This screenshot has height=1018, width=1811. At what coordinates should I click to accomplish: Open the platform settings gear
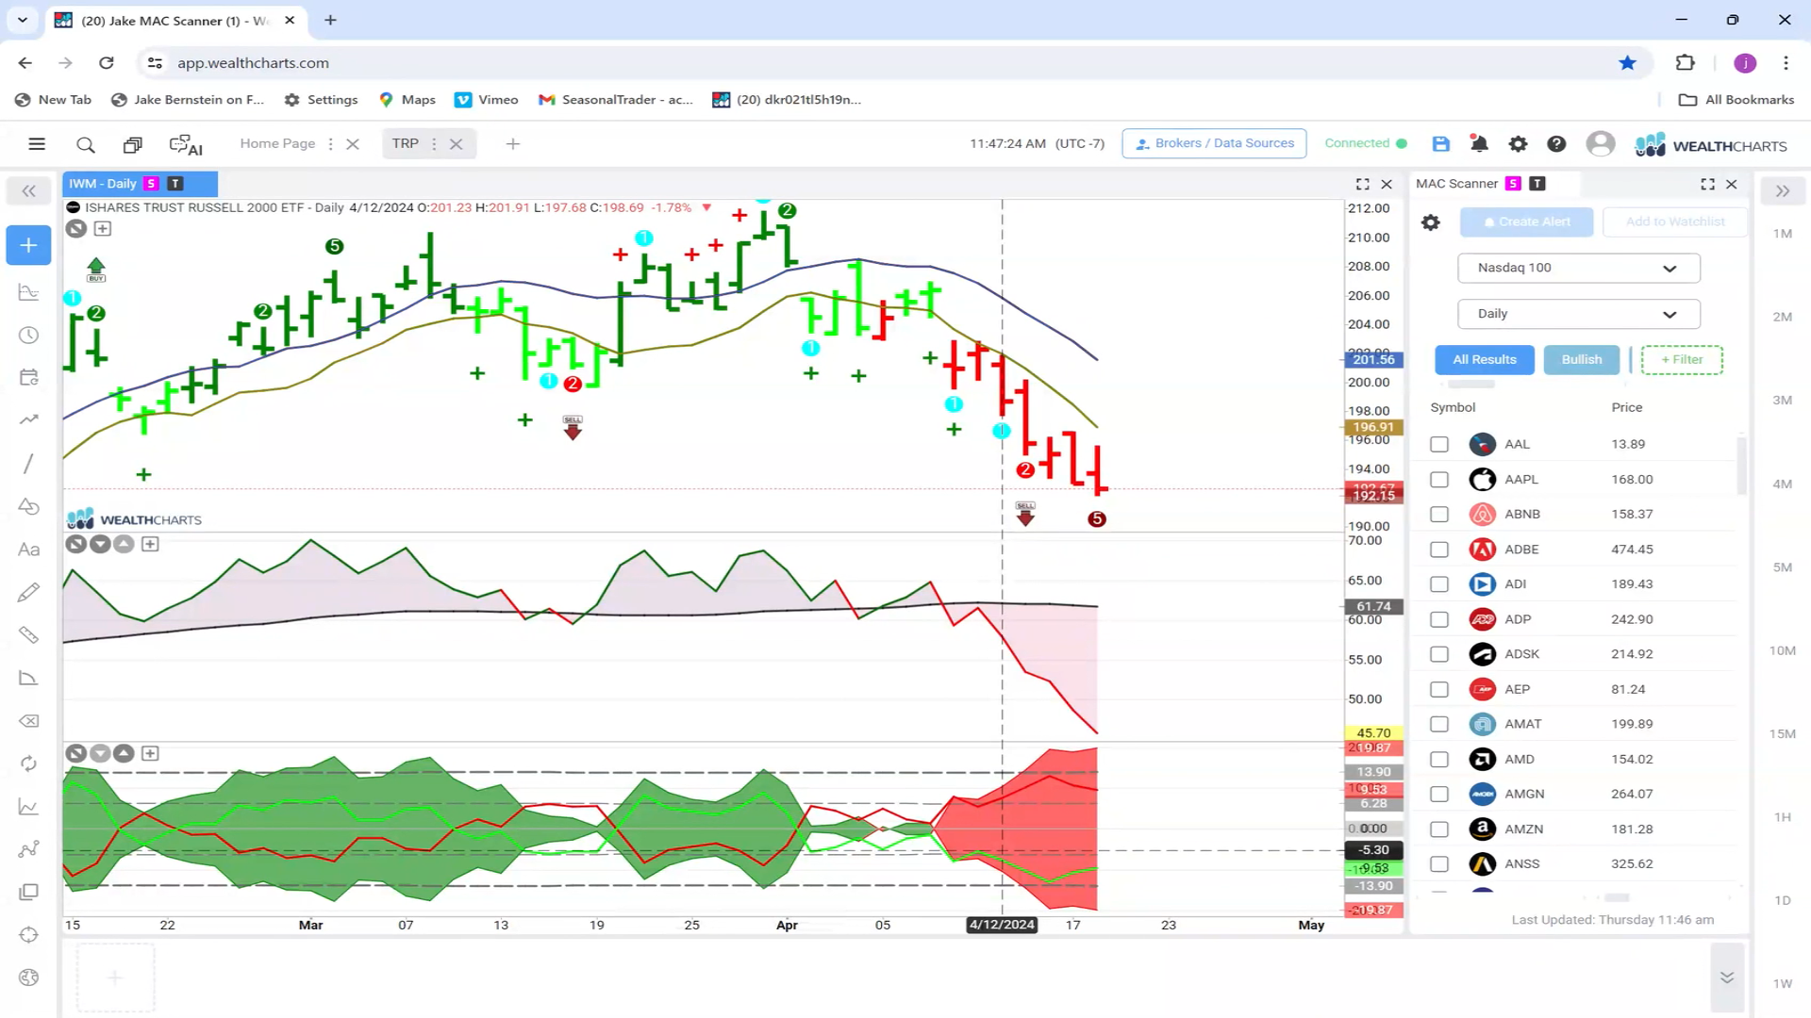(1518, 144)
